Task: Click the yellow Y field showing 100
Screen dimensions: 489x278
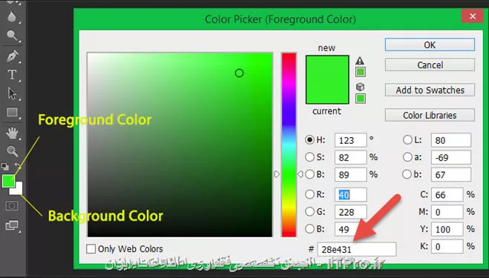Action: (x=447, y=229)
